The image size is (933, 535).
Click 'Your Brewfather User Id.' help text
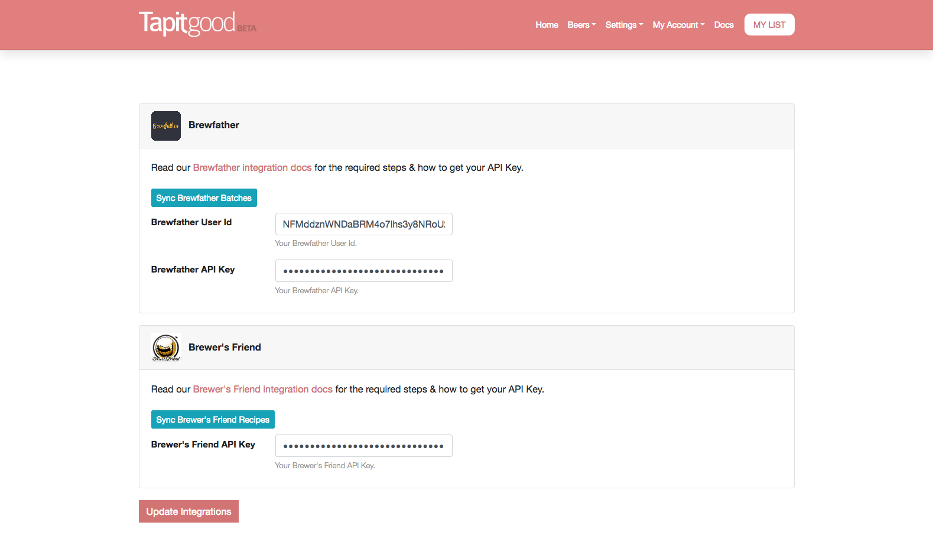click(316, 243)
